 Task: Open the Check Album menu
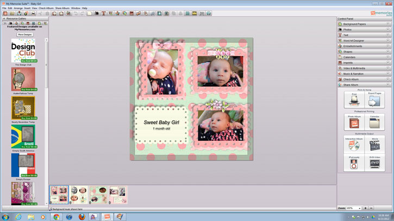coord(46,8)
